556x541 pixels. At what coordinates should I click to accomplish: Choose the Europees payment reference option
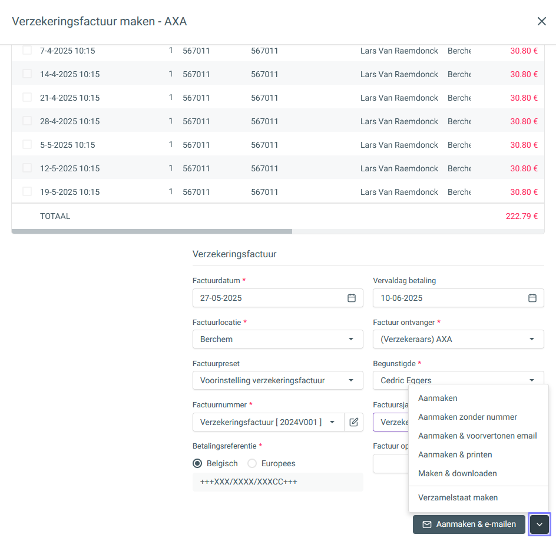(252, 463)
